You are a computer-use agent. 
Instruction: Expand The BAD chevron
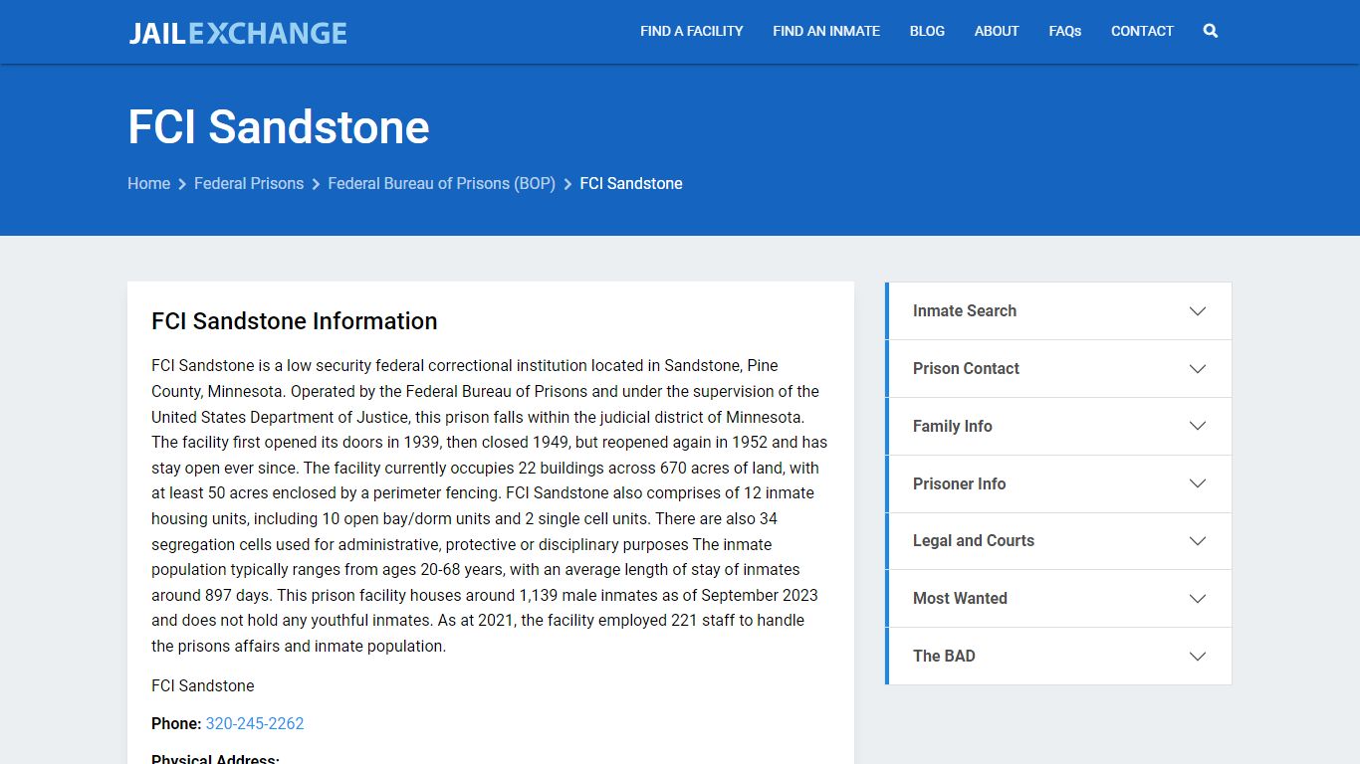(1198, 657)
